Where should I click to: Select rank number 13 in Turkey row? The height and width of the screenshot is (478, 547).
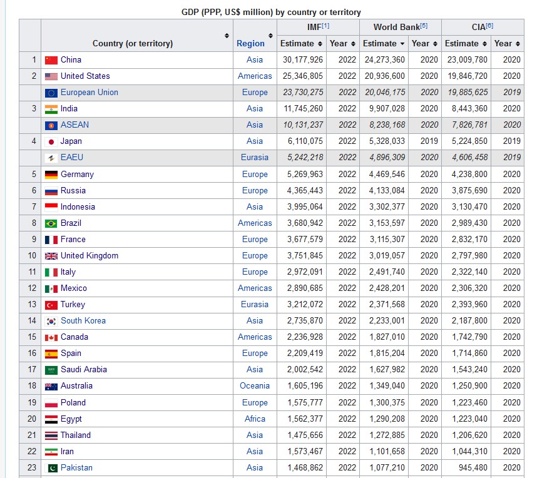32,304
